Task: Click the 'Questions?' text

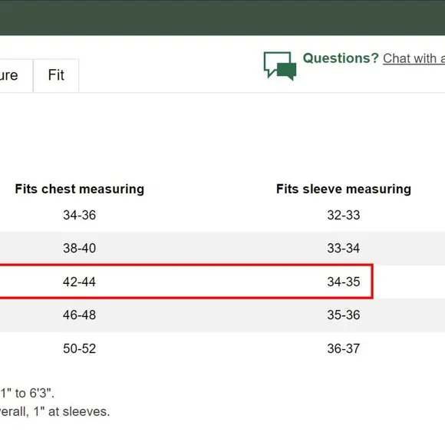Action: coord(341,58)
